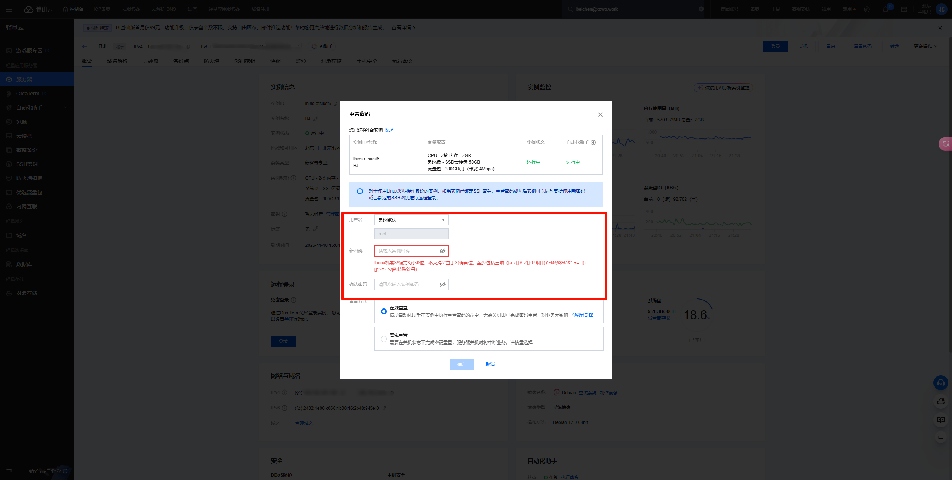Viewport: 952px width, 480px height.
Task: Go to 控制台 home
Action: [73, 9]
